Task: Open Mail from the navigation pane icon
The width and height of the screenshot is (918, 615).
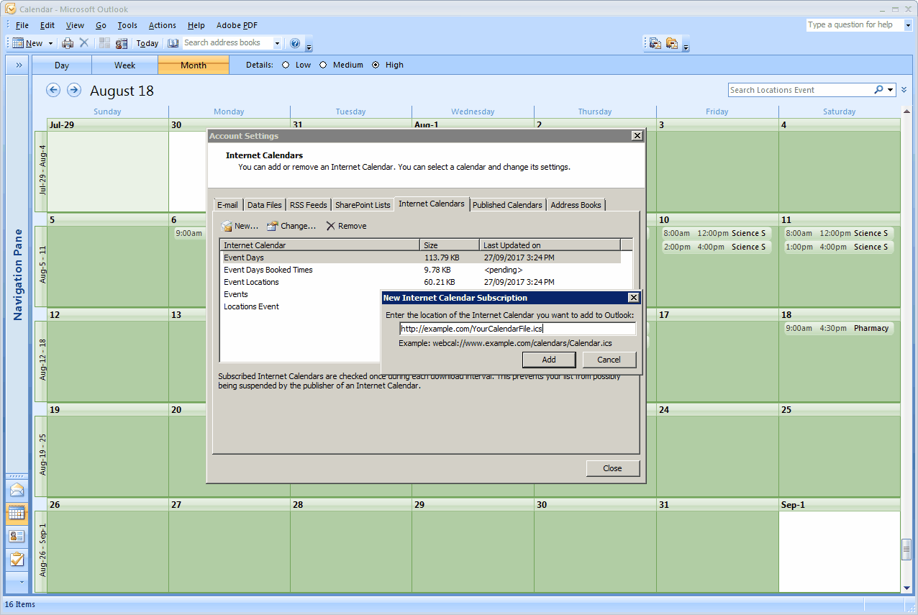Action: [x=17, y=490]
